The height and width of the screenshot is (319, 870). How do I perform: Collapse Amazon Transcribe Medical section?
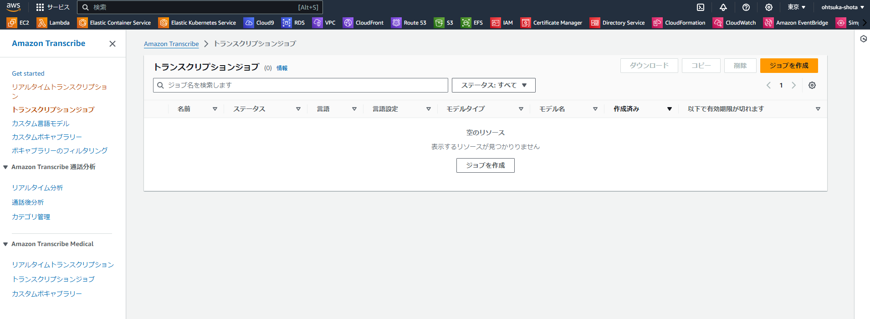pos(5,244)
